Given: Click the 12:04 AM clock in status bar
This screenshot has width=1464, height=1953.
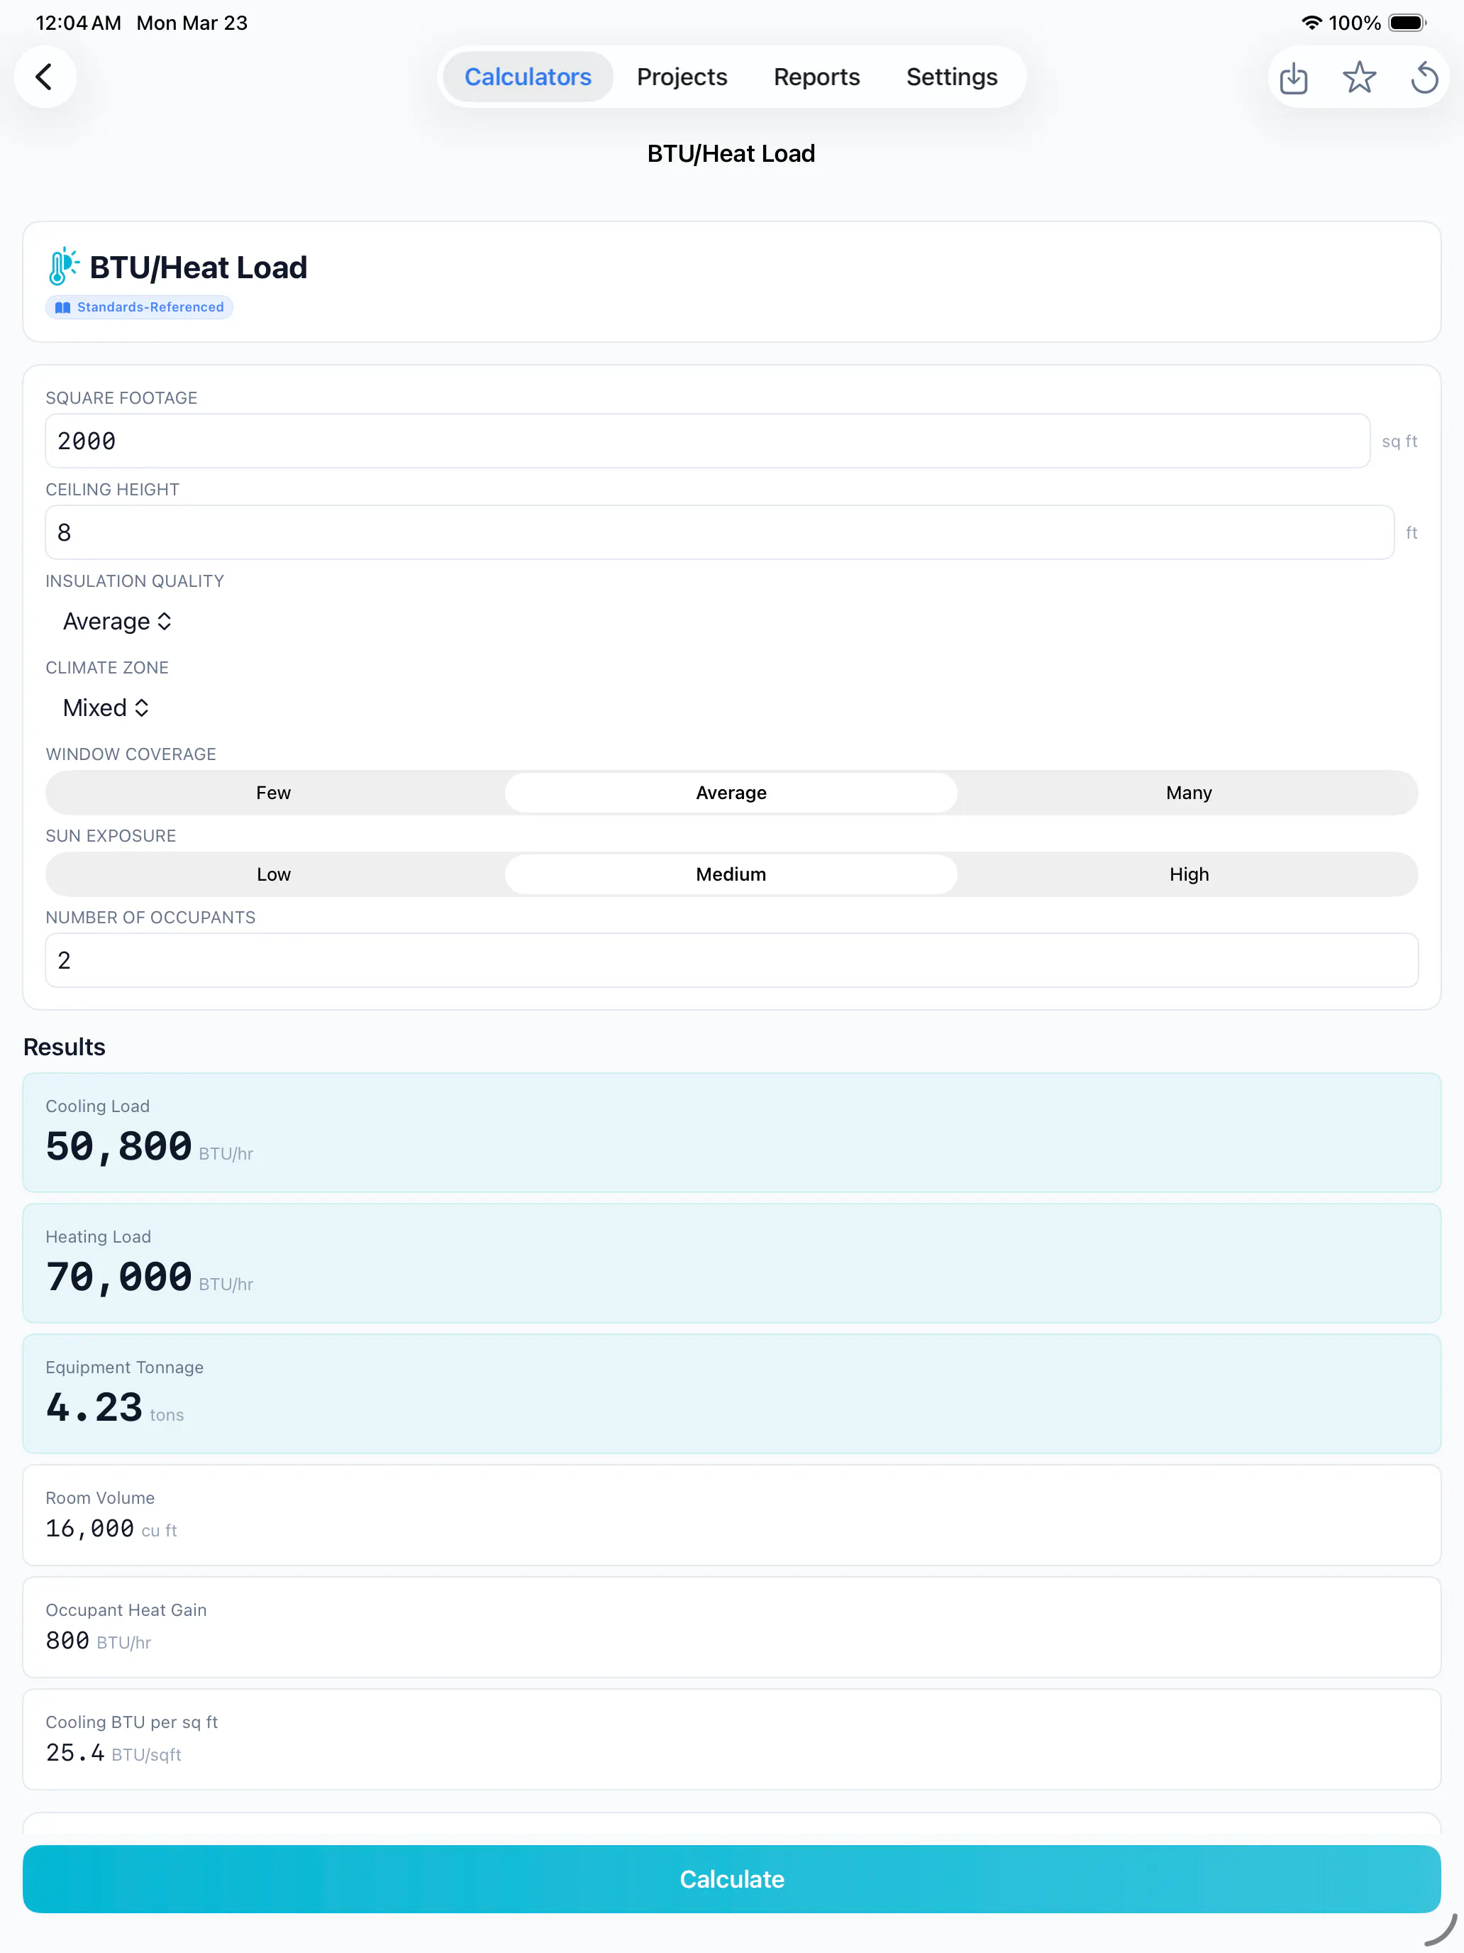Looking at the screenshot, I should click(79, 23).
